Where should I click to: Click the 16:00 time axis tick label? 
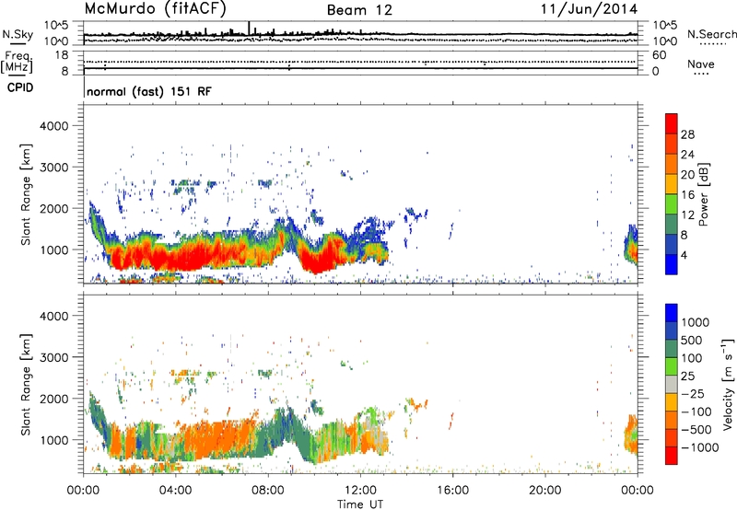[452, 491]
